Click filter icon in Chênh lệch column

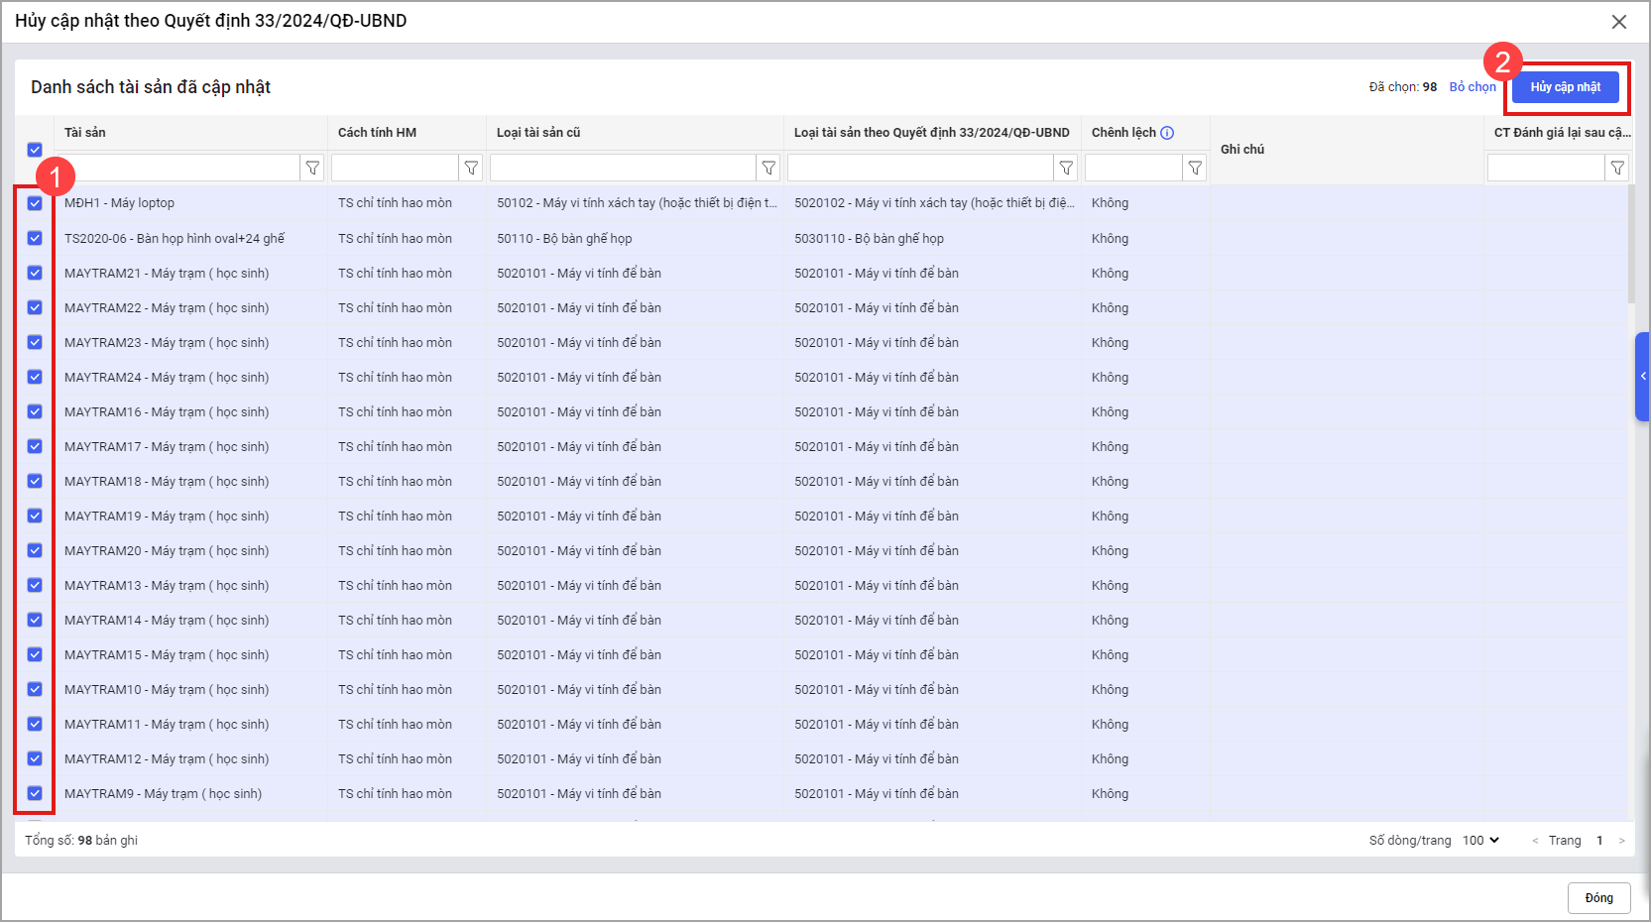[1195, 169]
